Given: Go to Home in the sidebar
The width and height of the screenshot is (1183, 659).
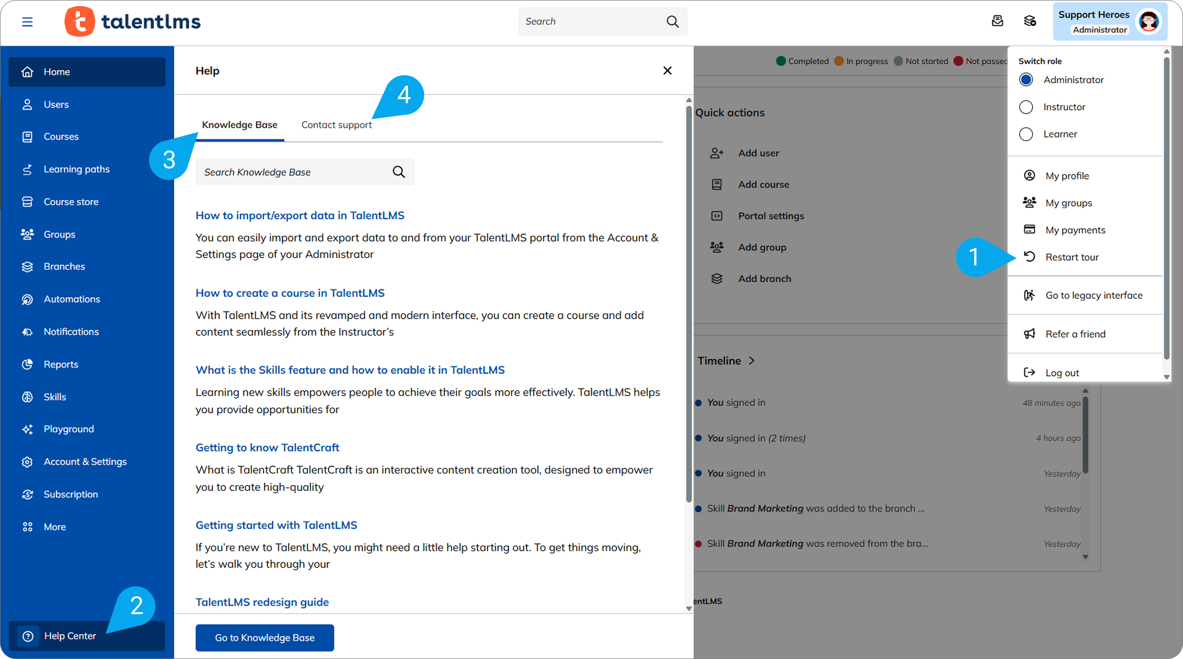Looking at the screenshot, I should click(87, 72).
